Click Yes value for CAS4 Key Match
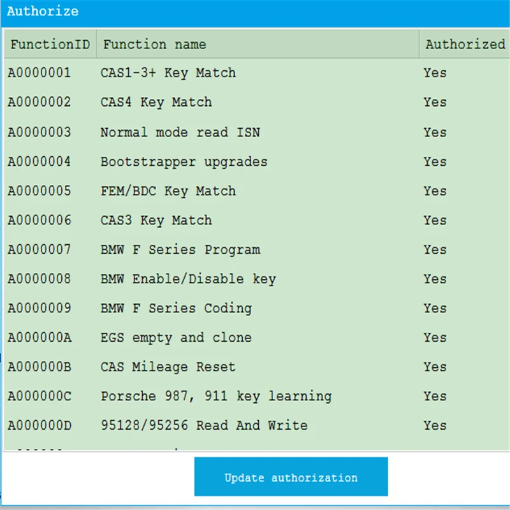This screenshot has height=510, width=510. (x=435, y=102)
